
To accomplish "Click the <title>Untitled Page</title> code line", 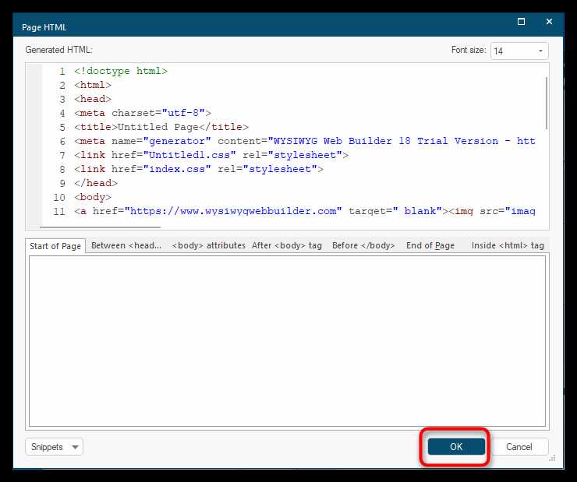I will (161, 127).
